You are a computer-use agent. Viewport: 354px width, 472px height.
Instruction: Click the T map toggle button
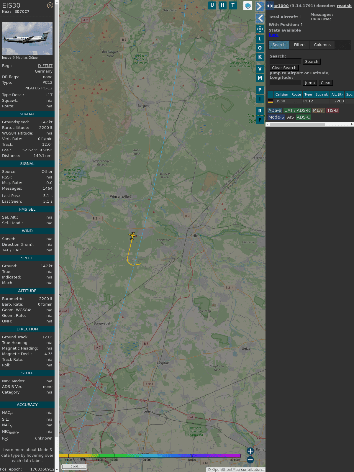pyautogui.click(x=233, y=5)
